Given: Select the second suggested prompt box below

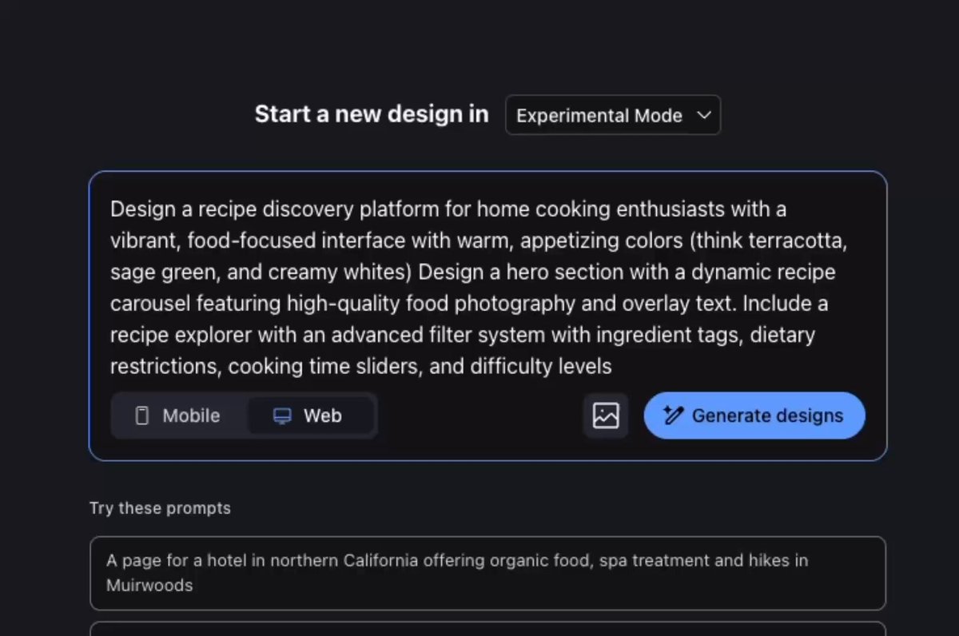Looking at the screenshot, I should [487, 629].
